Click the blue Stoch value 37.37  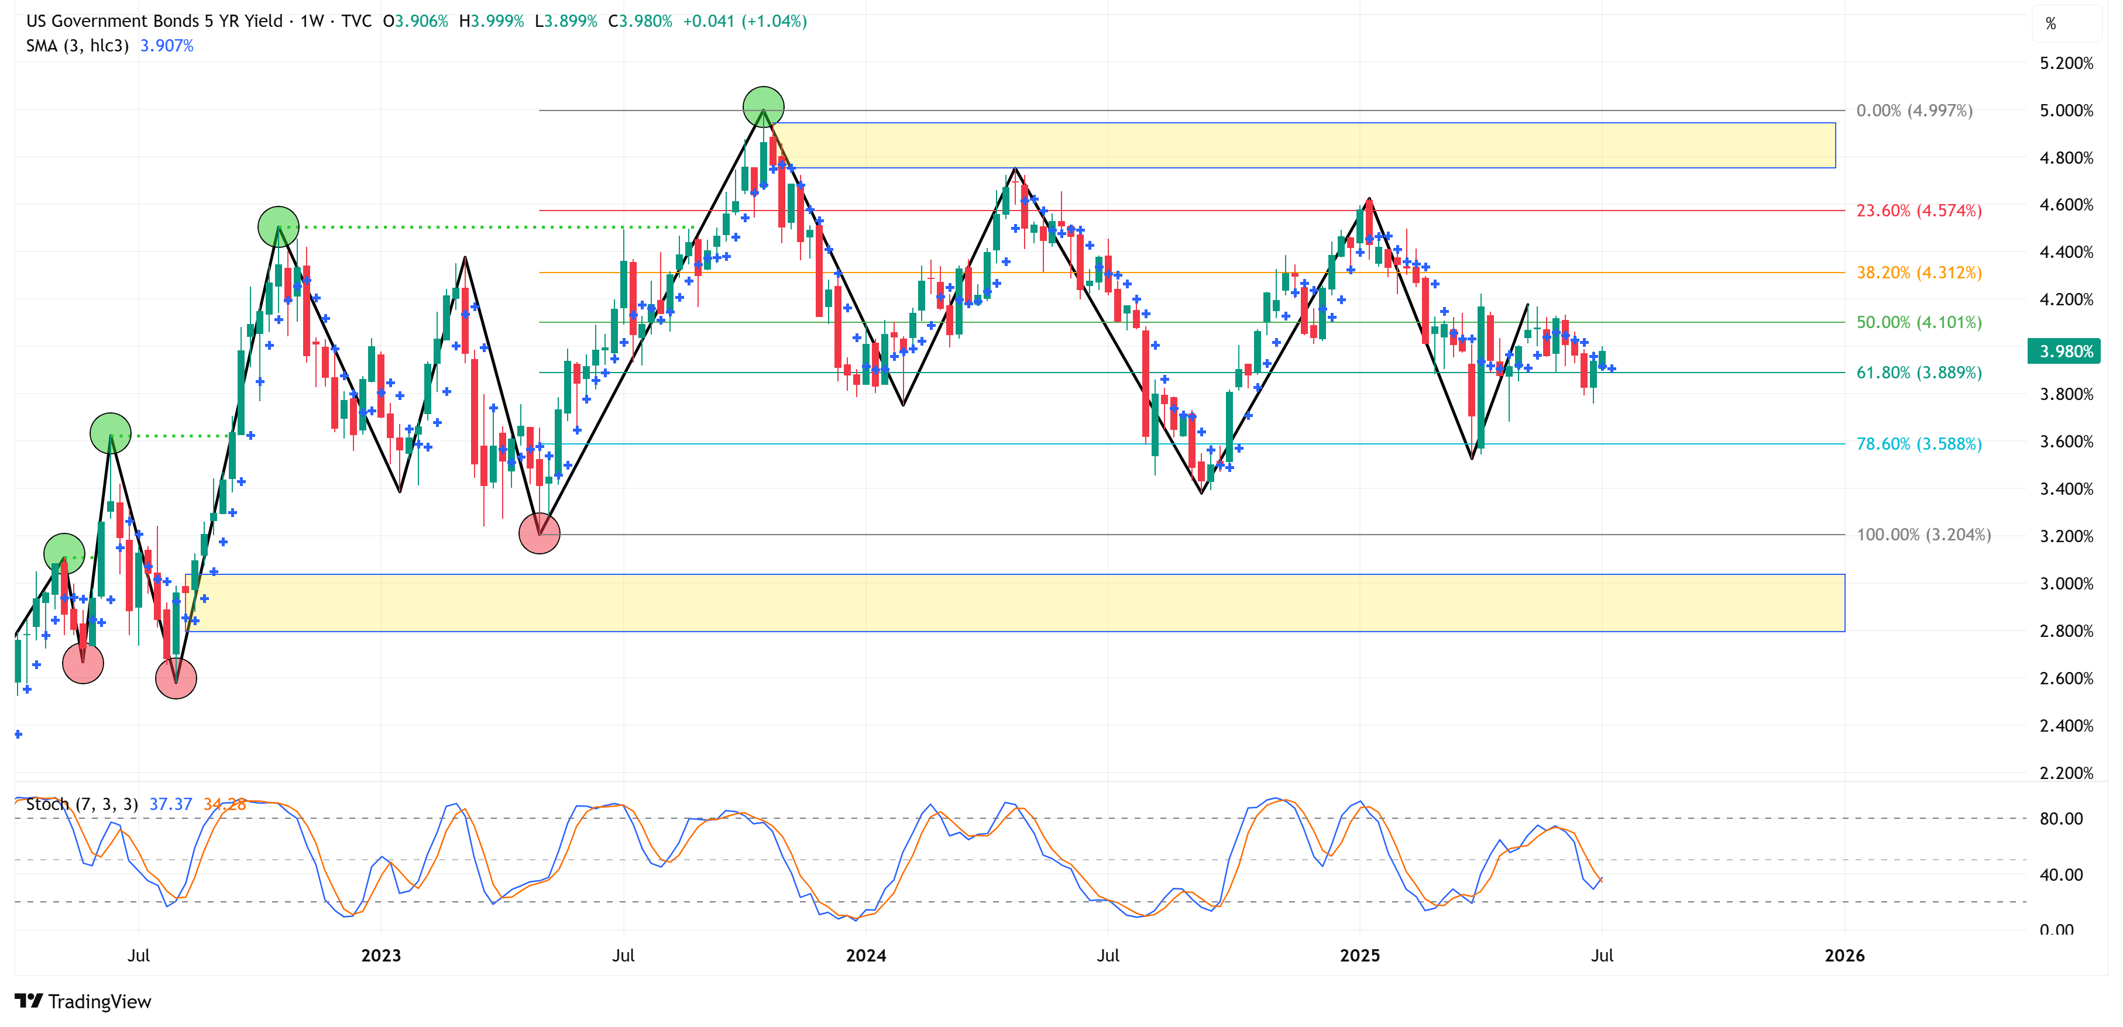(x=170, y=804)
